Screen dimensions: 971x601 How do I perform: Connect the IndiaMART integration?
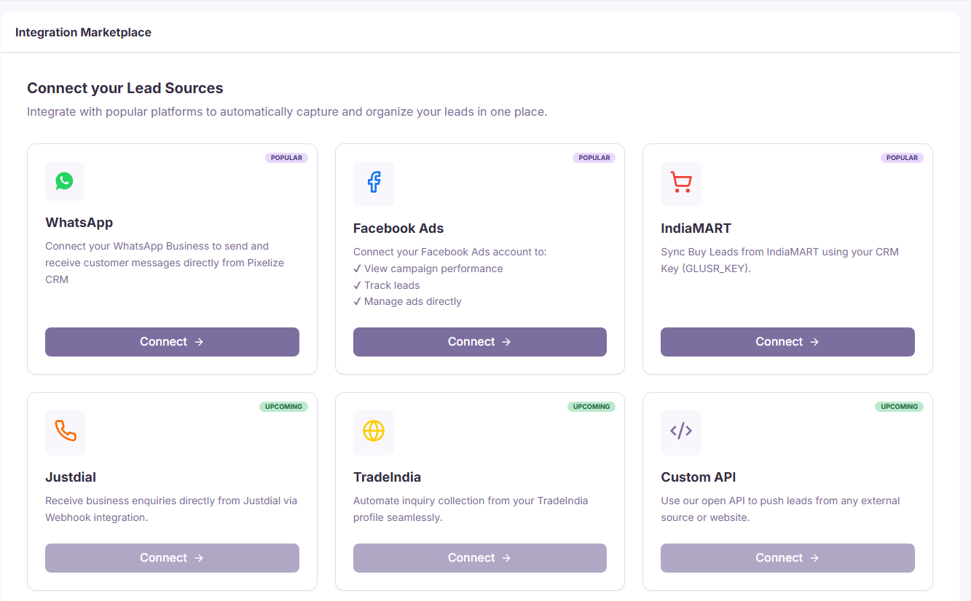coord(787,342)
